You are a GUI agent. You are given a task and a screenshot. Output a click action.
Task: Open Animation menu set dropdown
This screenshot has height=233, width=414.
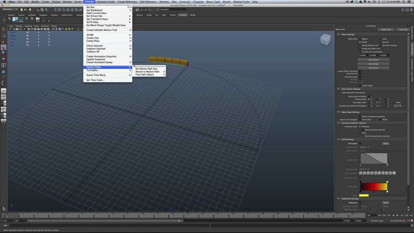coord(10,9)
